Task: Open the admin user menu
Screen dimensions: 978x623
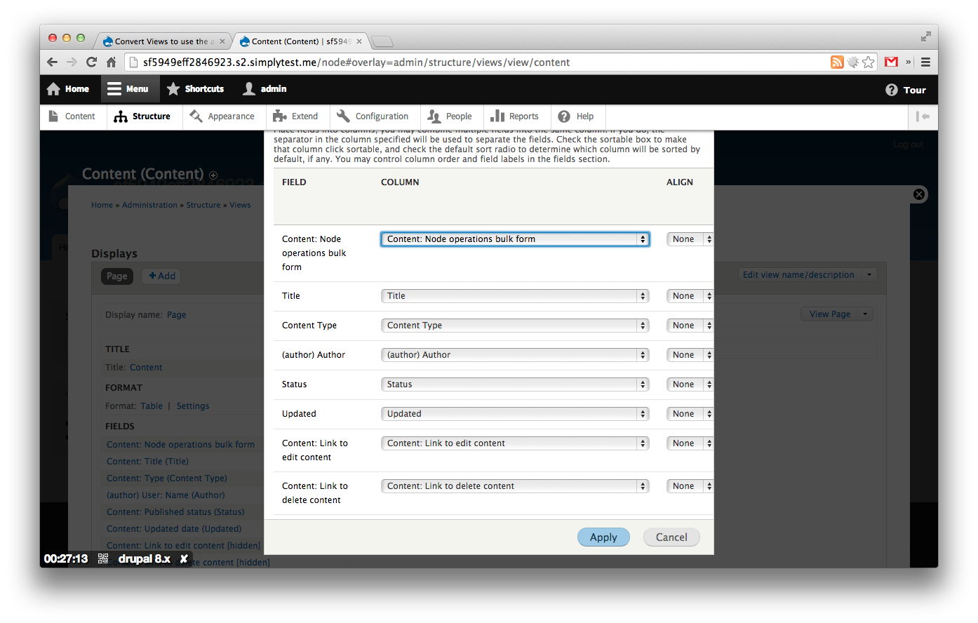Action: 264,89
